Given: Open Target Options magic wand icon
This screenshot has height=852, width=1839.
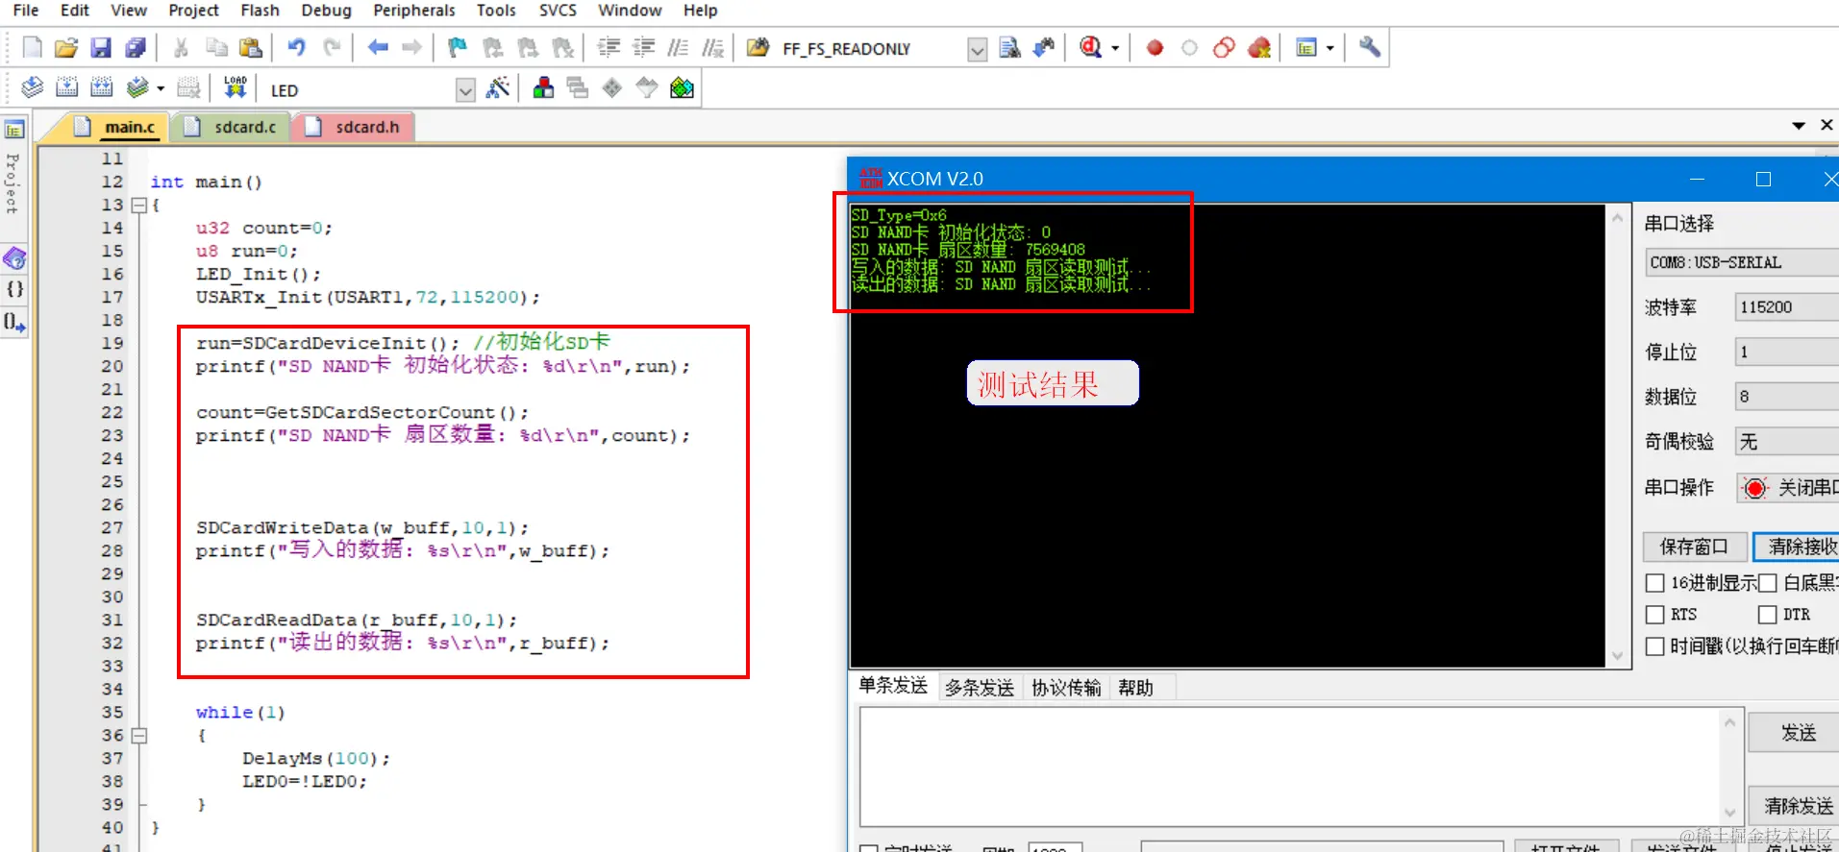Looking at the screenshot, I should (498, 89).
